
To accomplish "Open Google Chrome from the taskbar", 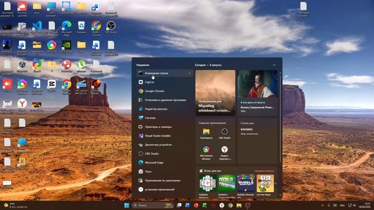I will pyautogui.click(x=230, y=205).
